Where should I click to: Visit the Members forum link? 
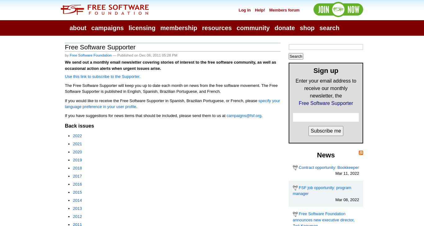click(x=284, y=10)
